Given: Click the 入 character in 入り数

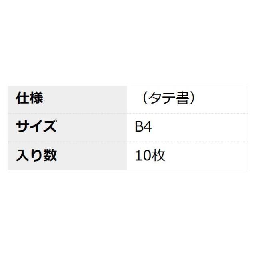Looking at the screenshot, I should [22, 155].
